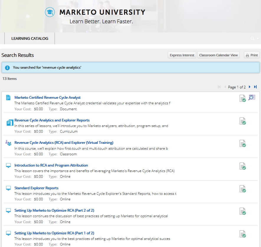
Task: Jump to the last results page arrow
Action: pyautogui.click(x=255, y=87)
